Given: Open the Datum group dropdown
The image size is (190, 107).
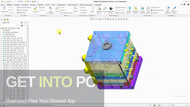Looking at the screenshot, I should point(66,15).
